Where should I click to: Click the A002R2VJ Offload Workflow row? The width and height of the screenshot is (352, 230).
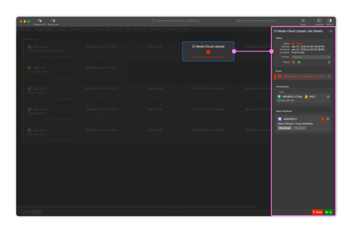48,114
